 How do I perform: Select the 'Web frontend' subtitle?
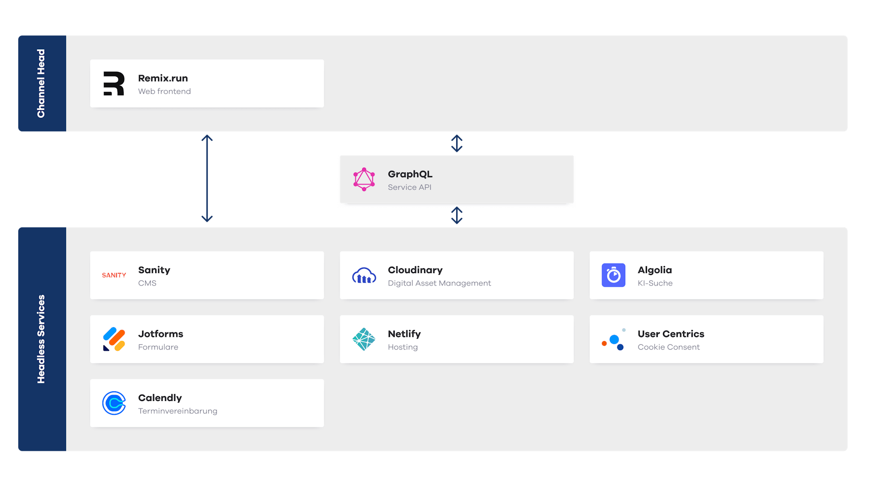164,91
